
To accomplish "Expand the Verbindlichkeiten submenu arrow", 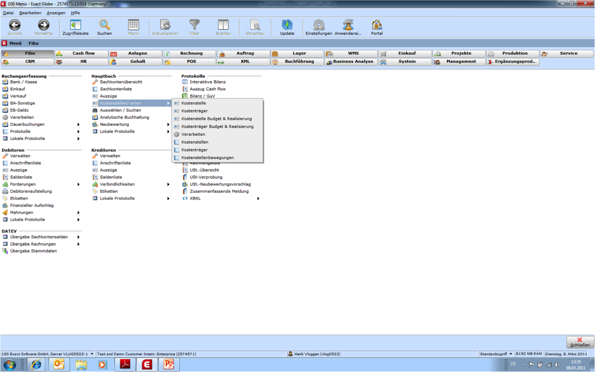I will tap(168, 185).
